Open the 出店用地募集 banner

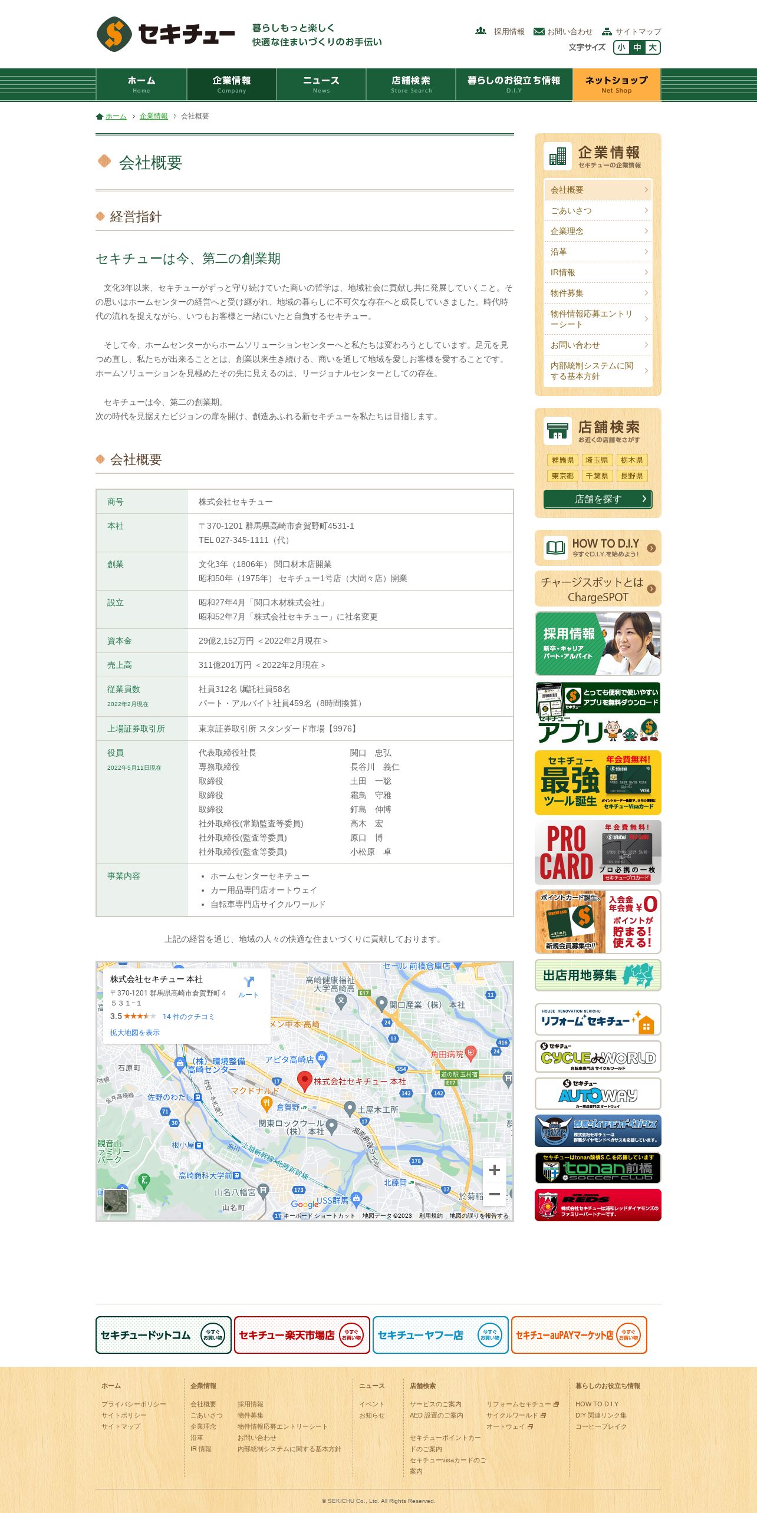598,975
